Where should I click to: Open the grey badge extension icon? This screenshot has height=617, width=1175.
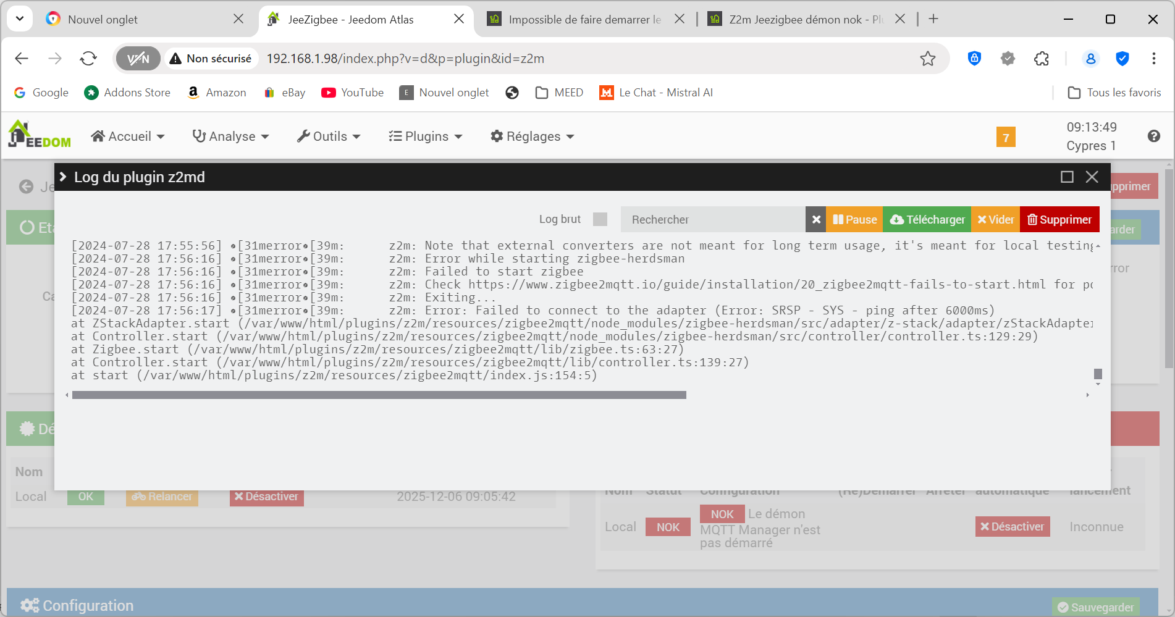(x=1008, y=59)
